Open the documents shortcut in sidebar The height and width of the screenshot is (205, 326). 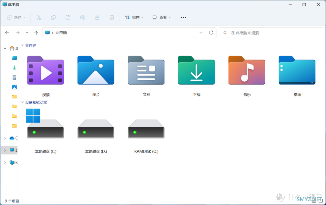click(14, 77)
